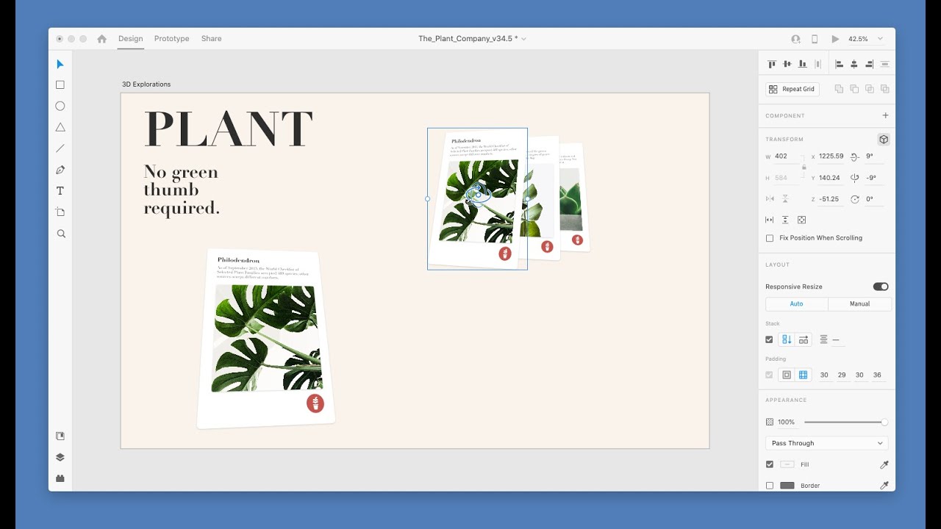The height and width of the screenshot is (529, 941).
Task: Open the Pass Through blend mode dropdown
Action: click(x=826, y=443)
